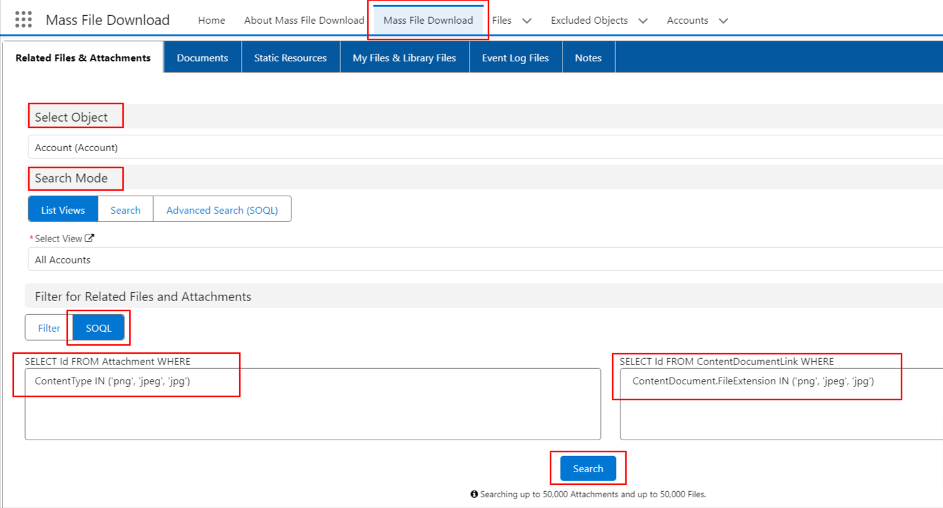This screenshot has height=508, width=943.
Task: Choose Search mode option
Action: click(x=126, y=210)
